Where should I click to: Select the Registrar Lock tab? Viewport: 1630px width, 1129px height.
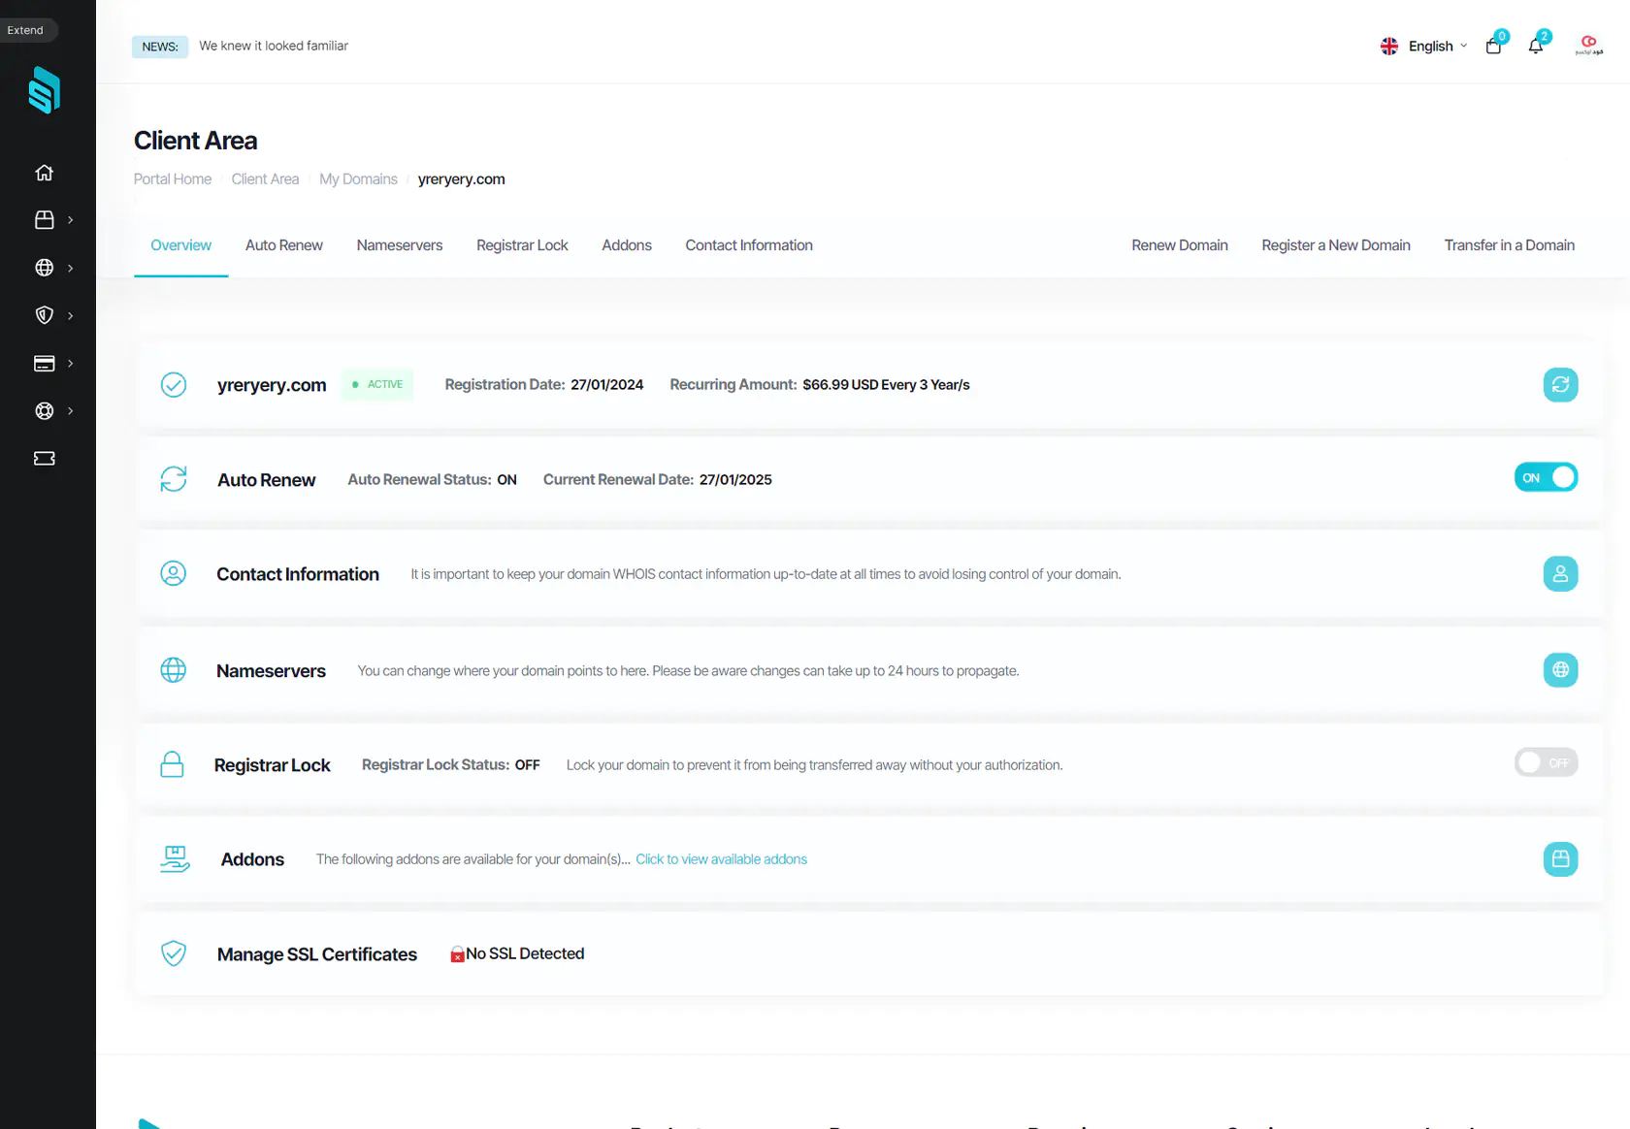[x=522, y=245]
